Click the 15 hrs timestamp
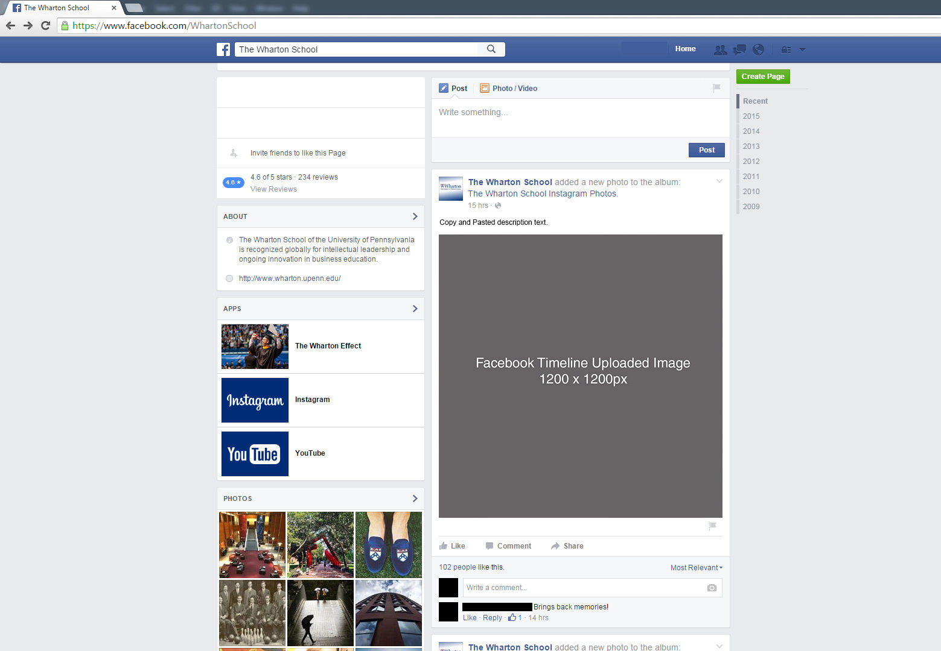The width and height of the screenshot is (941, 651). click(478, 206)
